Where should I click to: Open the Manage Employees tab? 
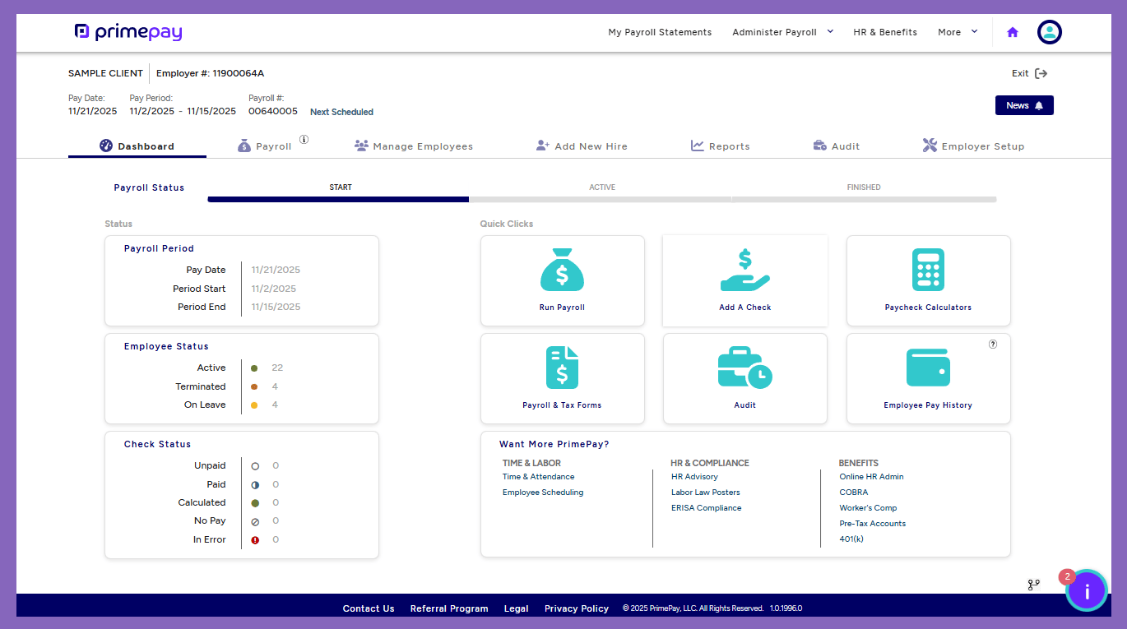(414, 146)
